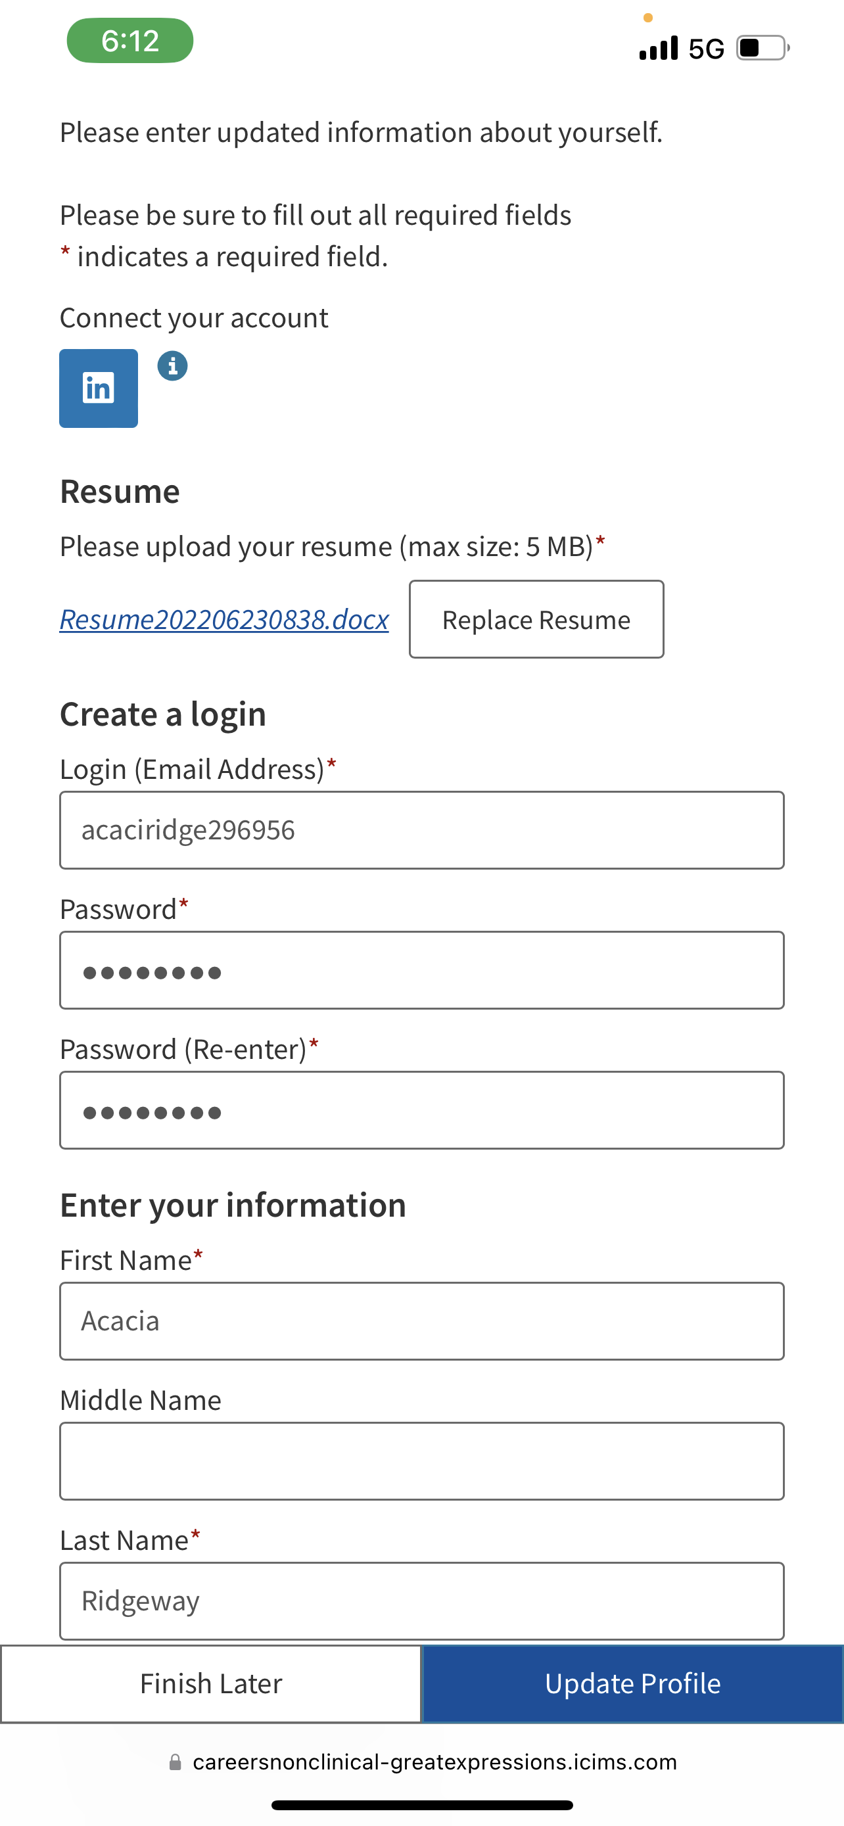
Task: Tap the cellular signal bars icon
Action: (x=659, y=48)
